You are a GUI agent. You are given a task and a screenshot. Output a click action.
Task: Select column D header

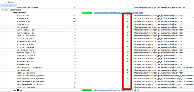11,5
